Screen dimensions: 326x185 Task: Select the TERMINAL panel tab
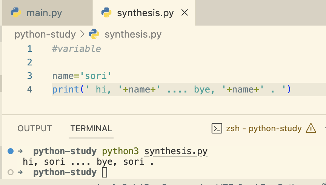(91, 129)
